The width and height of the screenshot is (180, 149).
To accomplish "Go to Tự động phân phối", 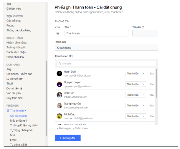I will (21, 130).
